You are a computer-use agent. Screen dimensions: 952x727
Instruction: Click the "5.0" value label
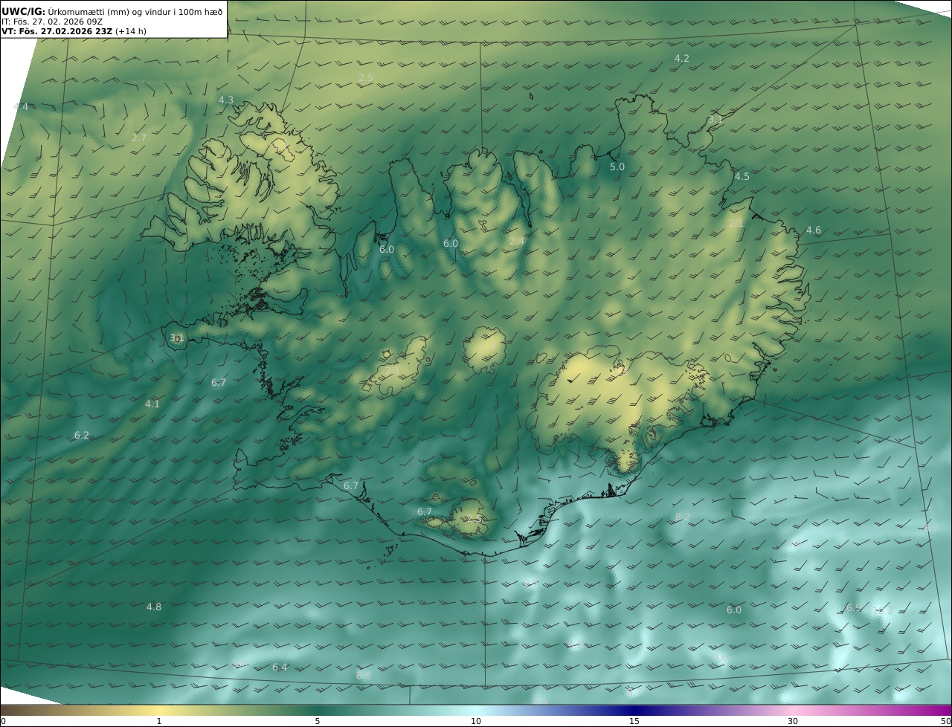(617, 167)
